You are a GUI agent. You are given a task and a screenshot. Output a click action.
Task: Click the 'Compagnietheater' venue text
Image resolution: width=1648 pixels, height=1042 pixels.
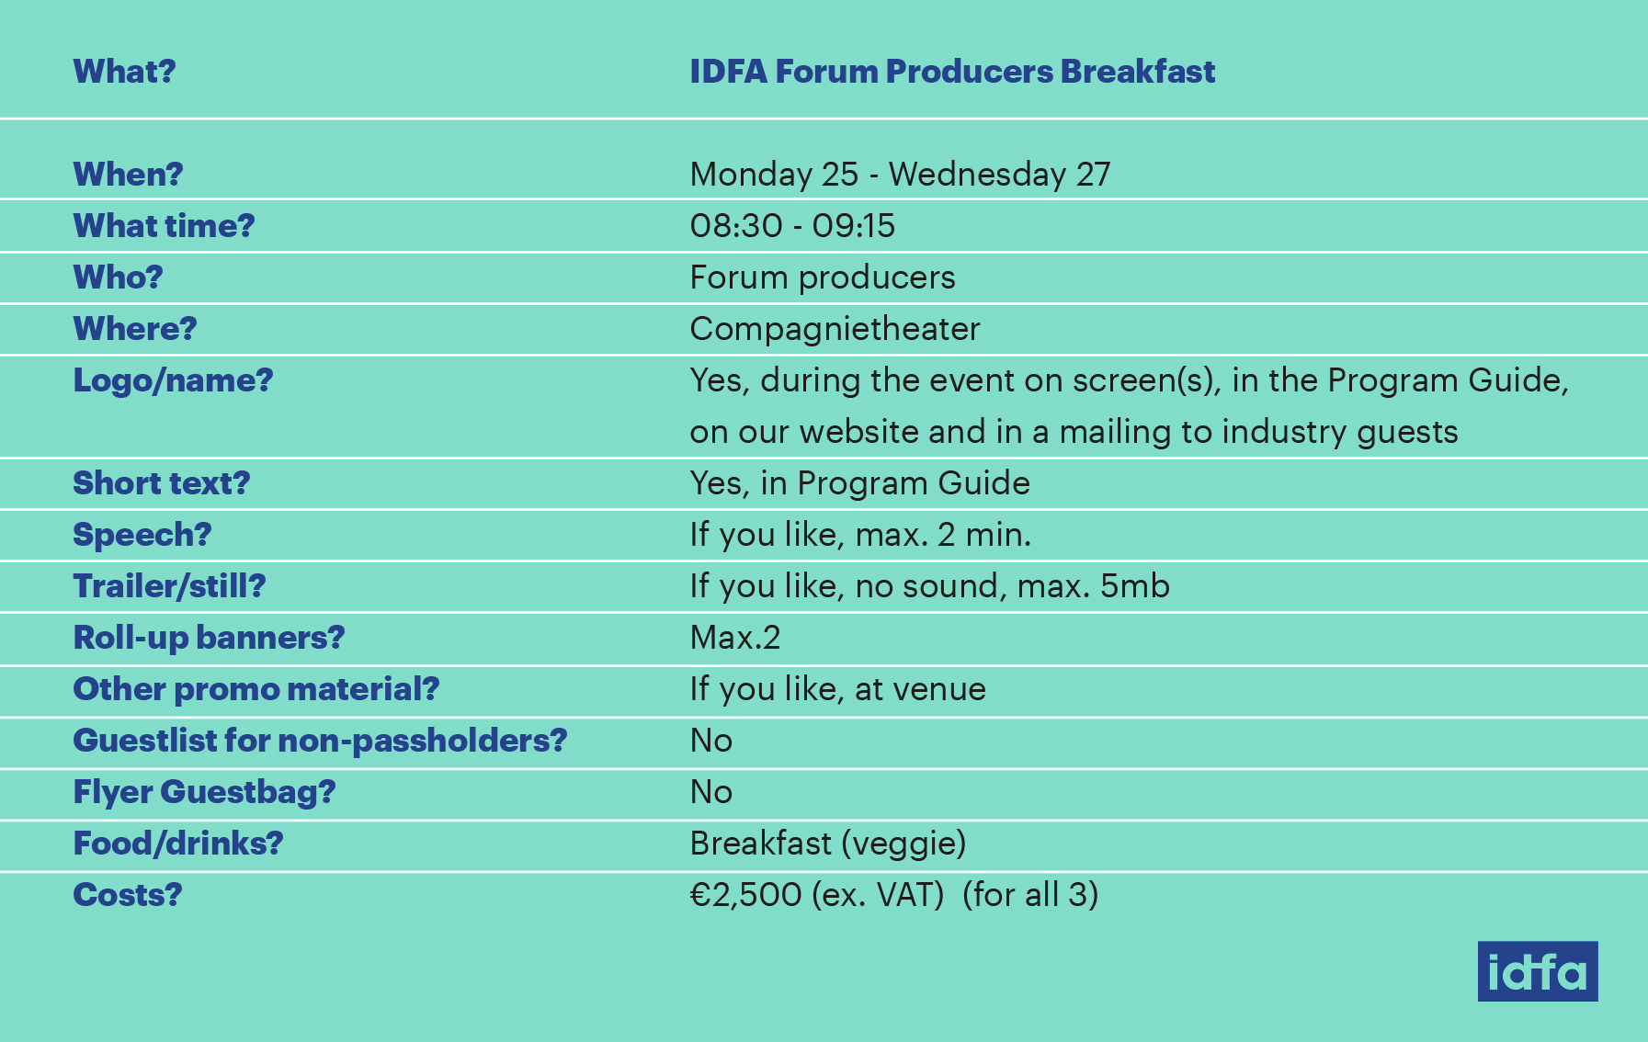tap(835, 329)
